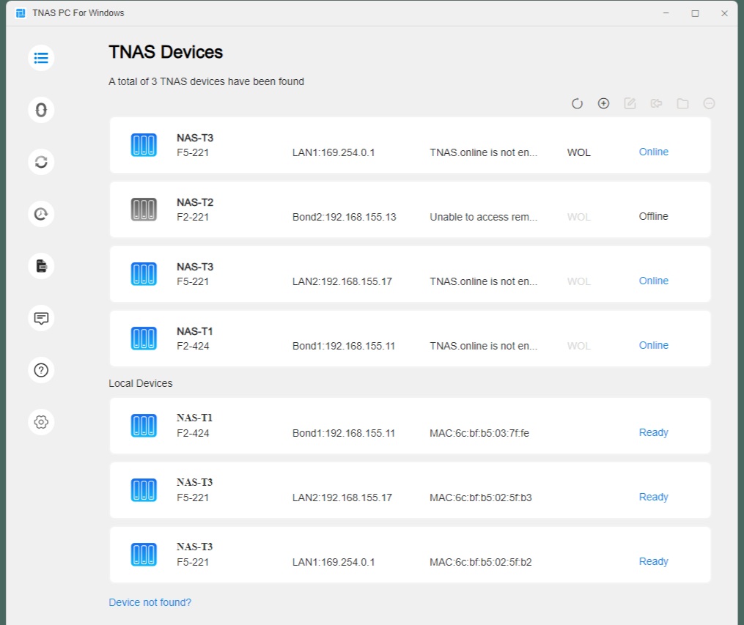Screen dimensions: 744x625
Task: Click active WOL in the LAN1:169.254.0.1 Online row
Action: tap(579, 152)
